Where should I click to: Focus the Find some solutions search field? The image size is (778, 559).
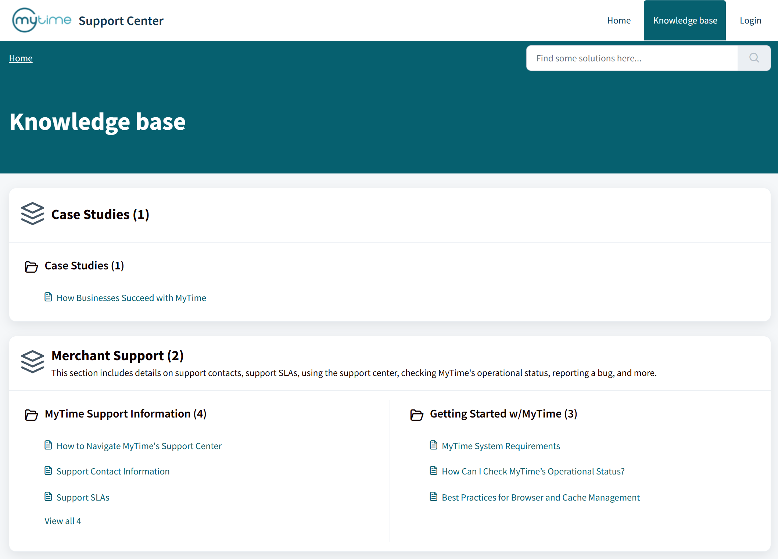(x=632, y=58)
